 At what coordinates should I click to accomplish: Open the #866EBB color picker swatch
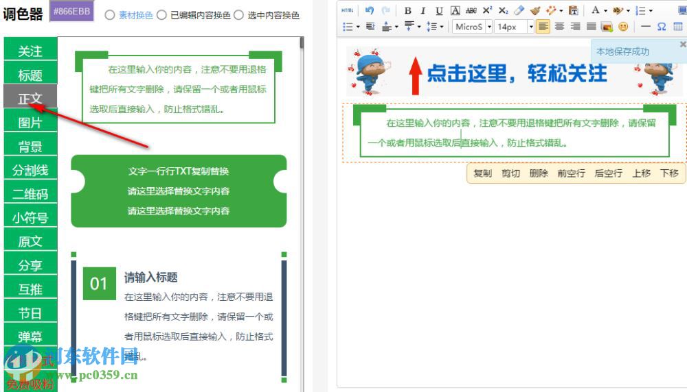(71, 12)
